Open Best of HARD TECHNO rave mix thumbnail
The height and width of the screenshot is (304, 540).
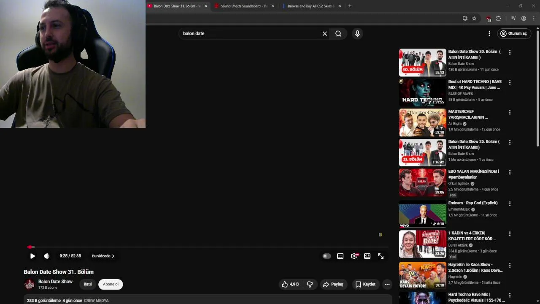click(x=422, y=92)
